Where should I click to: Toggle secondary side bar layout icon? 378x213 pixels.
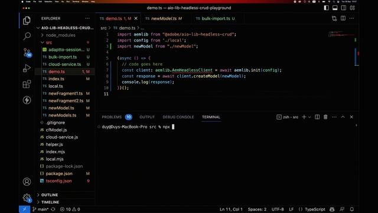pos(344,8)
